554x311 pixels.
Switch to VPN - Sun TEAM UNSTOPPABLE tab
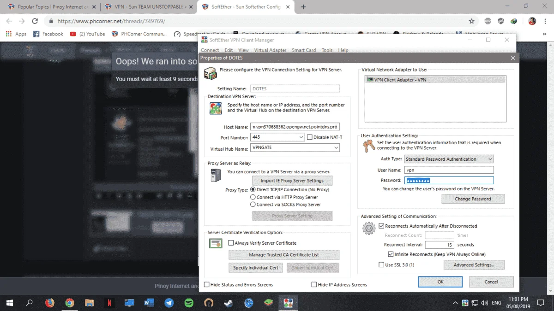[149, 7]
